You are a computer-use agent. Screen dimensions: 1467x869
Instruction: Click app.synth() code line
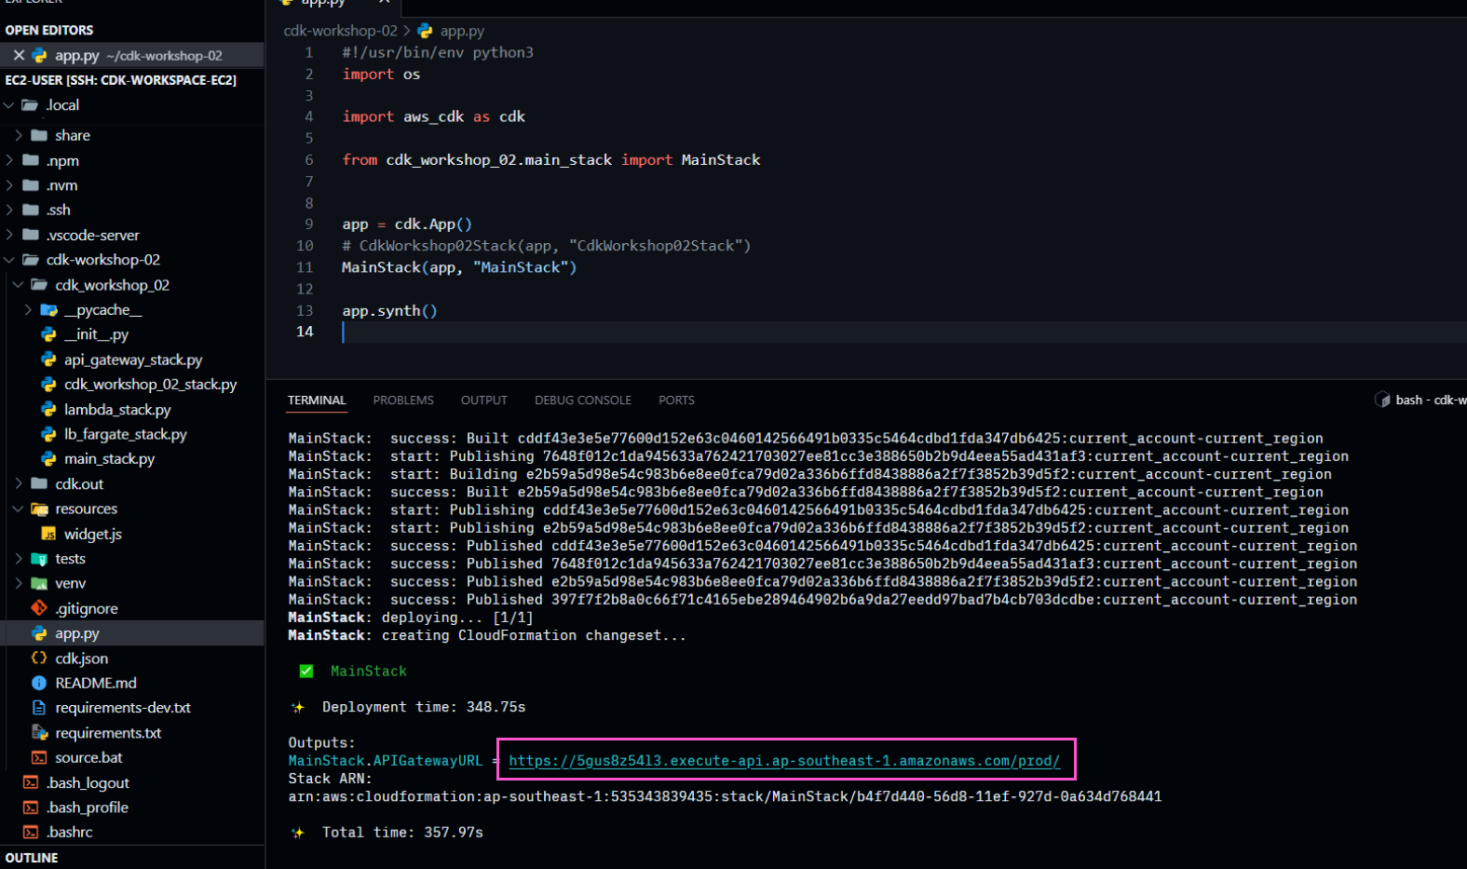[389, 311]
